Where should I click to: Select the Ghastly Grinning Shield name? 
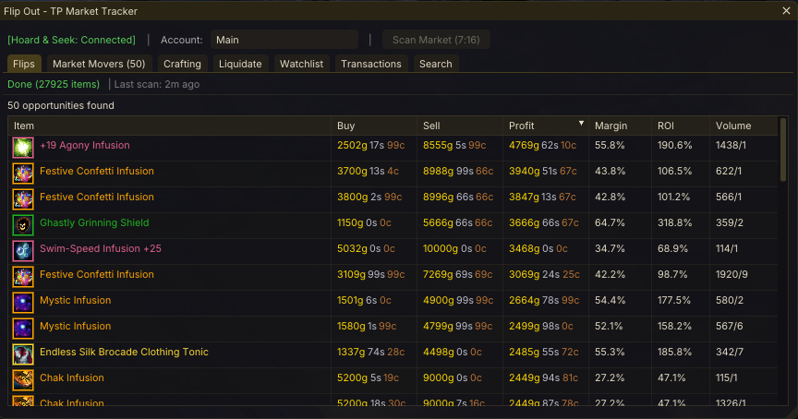coord(94,222)
